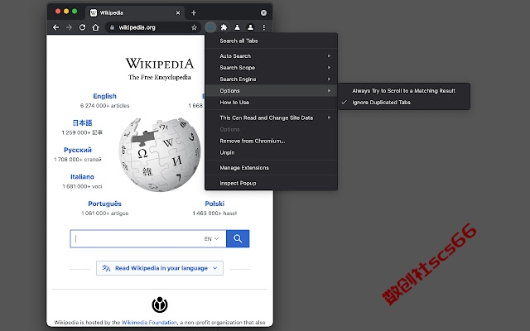Expand Read Wikipedia in your language
This screenshot has height=331, width=530.
click(160, 268)
